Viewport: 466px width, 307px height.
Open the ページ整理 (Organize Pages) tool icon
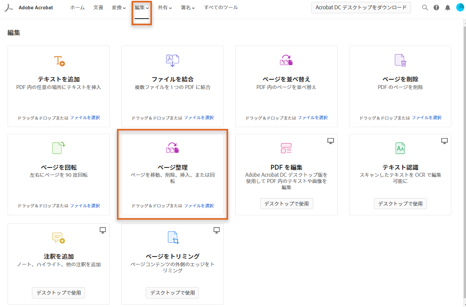(x=172, y=148)
